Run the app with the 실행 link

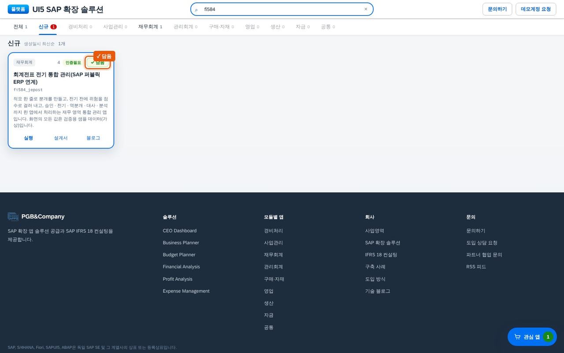[x=29, y=138]
